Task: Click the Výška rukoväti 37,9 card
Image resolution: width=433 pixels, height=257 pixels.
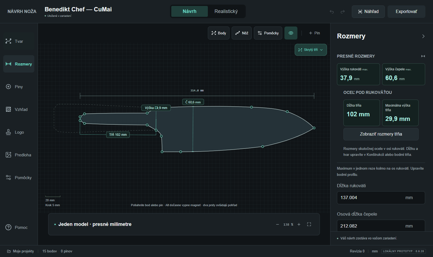Action: [358, 74]
